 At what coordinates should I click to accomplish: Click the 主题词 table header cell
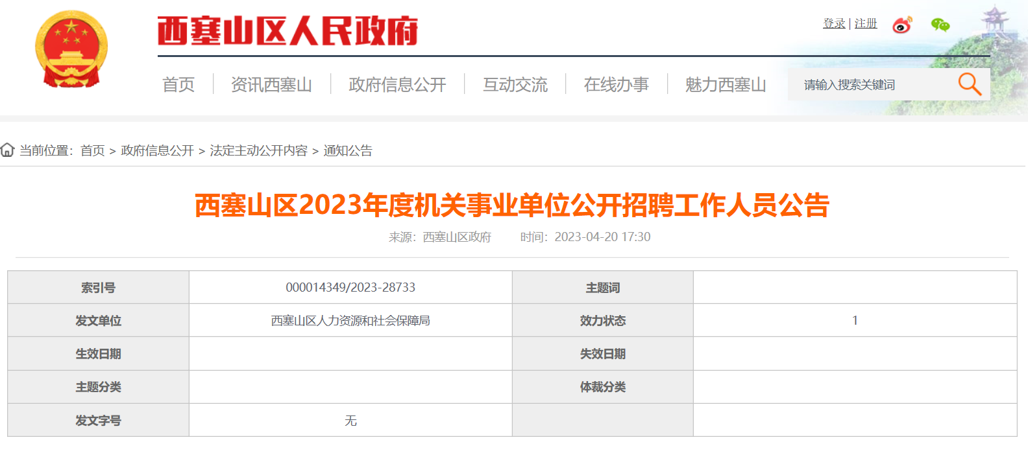(x=603, y=288)
